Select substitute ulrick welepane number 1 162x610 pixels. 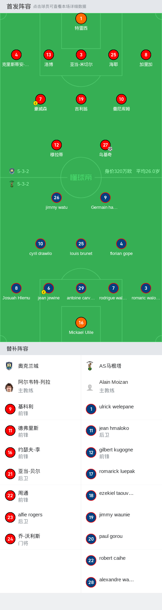pyautogui.click(x=91, y=409)
